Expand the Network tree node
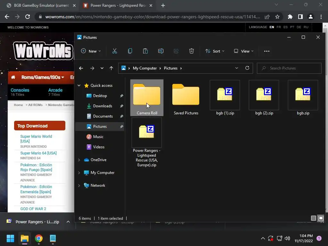 (79, 185)
